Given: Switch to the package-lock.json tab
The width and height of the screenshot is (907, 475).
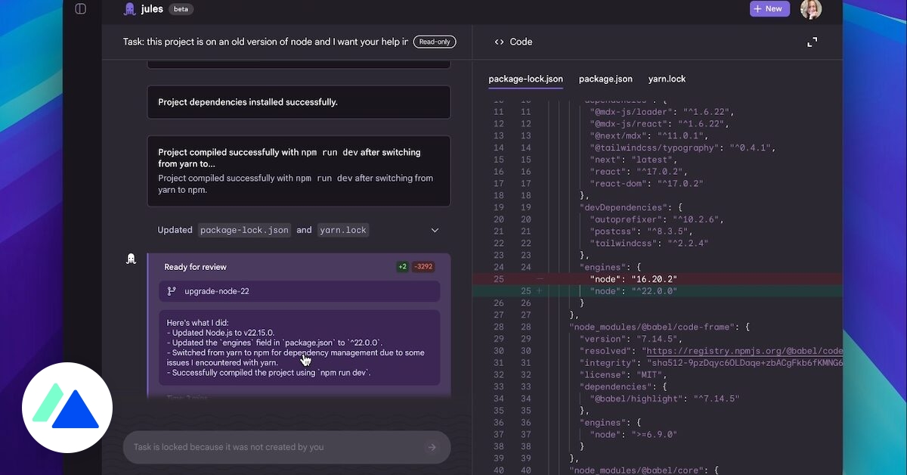Looking at the screenshot, I should (525, 79).
